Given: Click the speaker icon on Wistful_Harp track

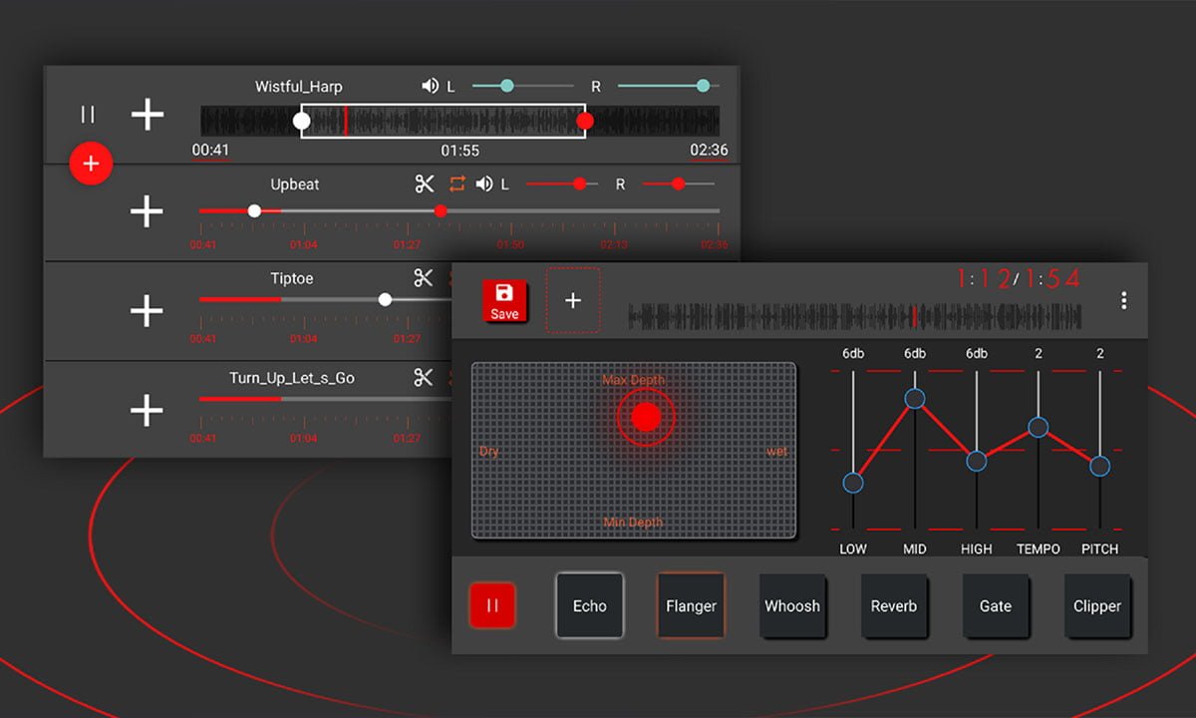Looking at the screenshot, I should tap(431, 87).
